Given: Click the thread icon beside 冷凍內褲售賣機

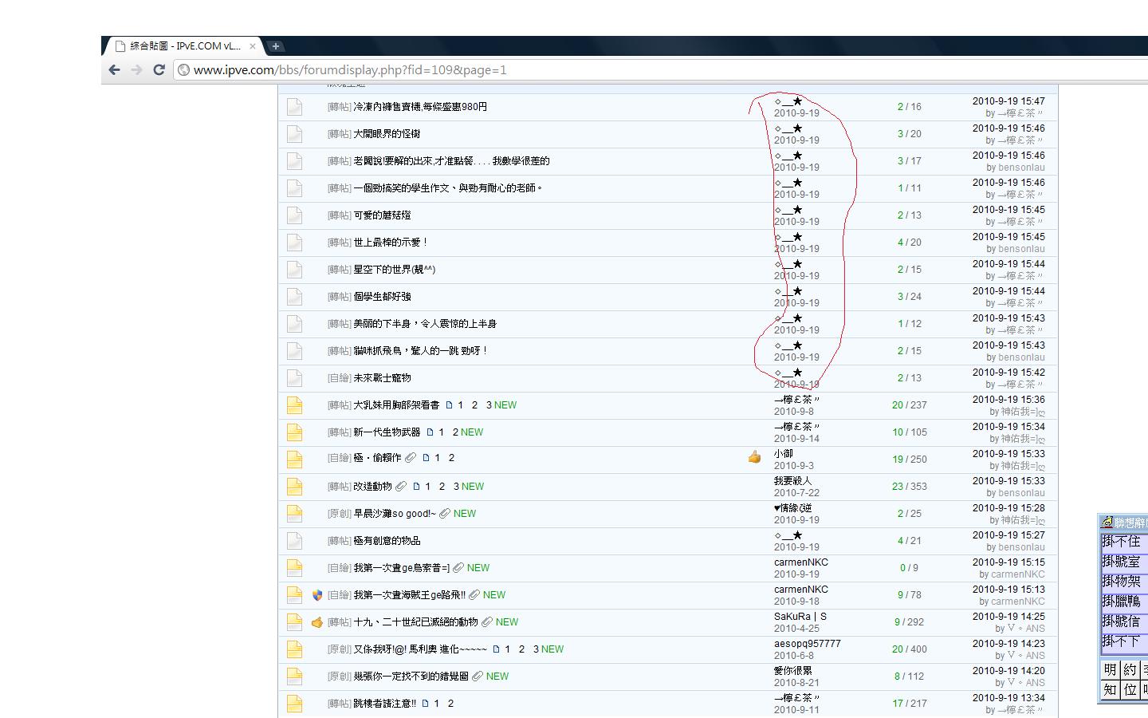Looking at the screenshot, I should pyautogui.click(x=294, y=107).
